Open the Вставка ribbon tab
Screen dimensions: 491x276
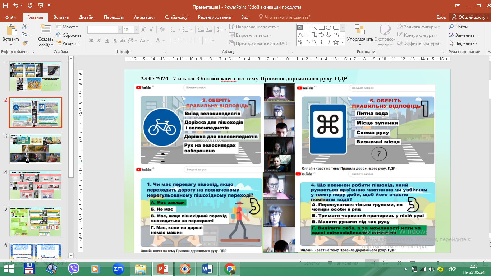[61, 17]
